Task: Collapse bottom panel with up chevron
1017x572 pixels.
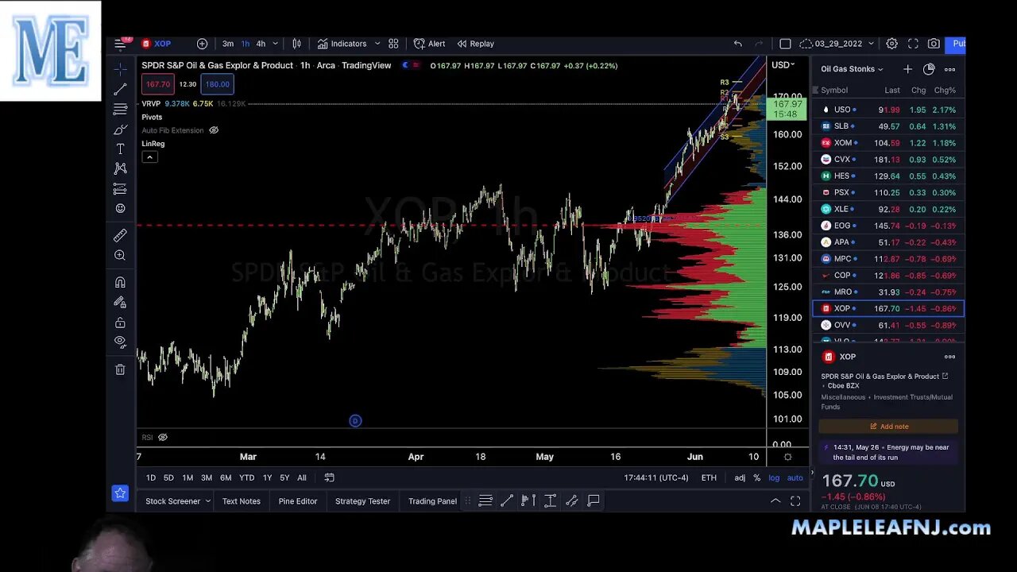Action: pos(775,501)
